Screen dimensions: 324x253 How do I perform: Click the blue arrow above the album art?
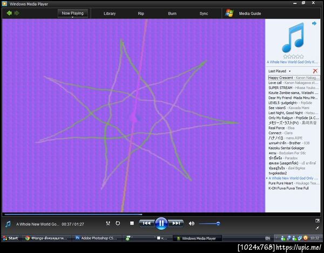(x=314, y=23)
